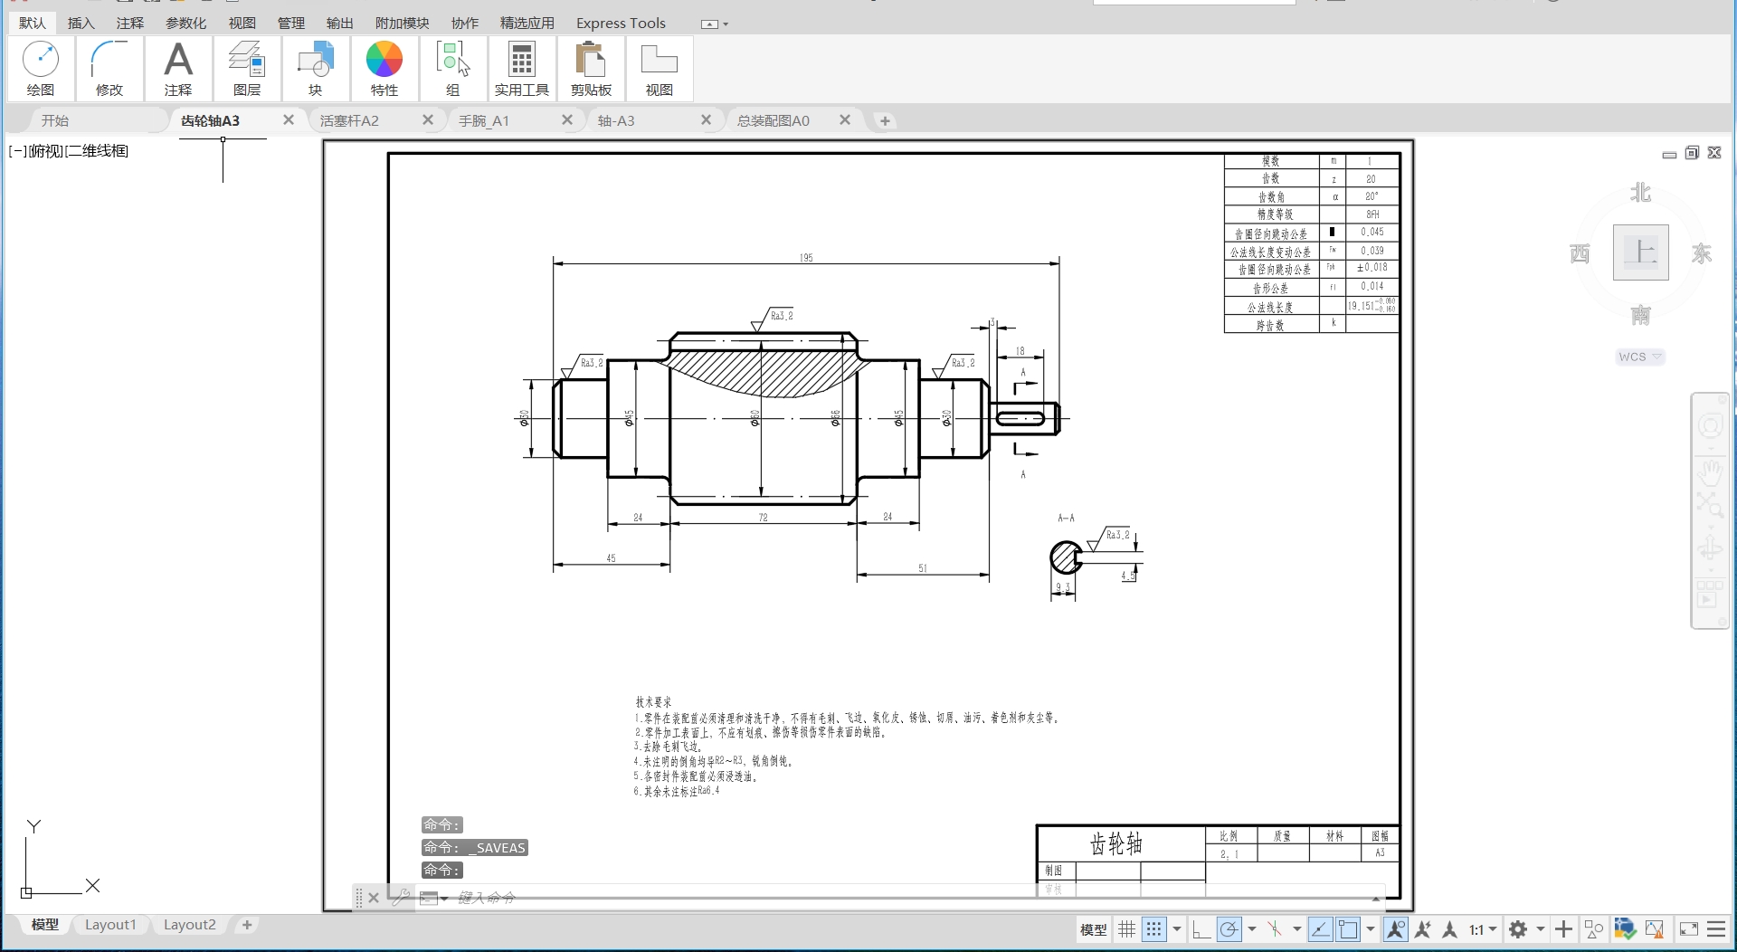Toggle snap mode in status bar
Viewport: 1737px width, 952px height.
[x=1153, y=929]
